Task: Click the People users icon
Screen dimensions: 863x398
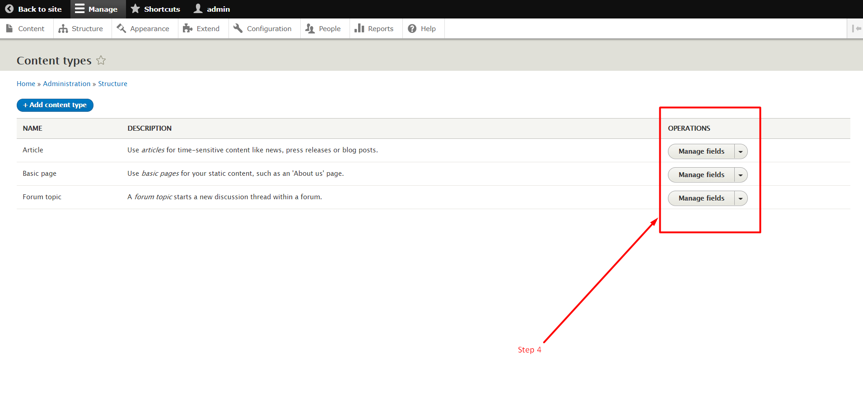Action: (310, 28)
